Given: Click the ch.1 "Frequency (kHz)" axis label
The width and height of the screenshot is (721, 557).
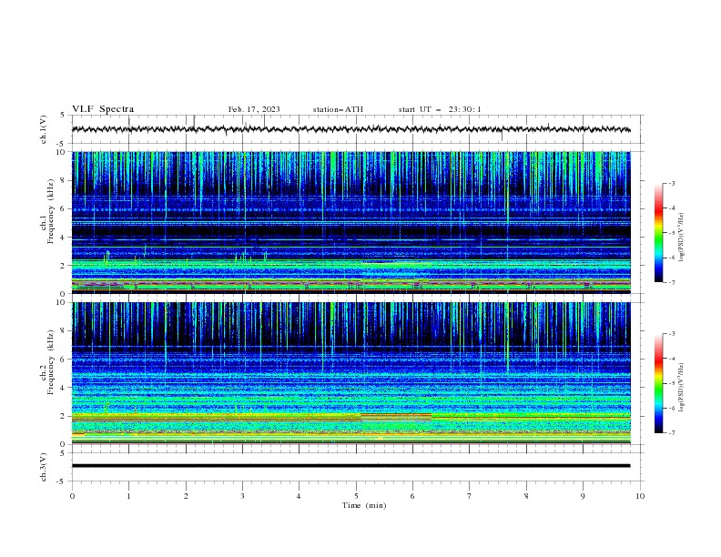Looking at the screenshot, I should click(x=50, y=212).
